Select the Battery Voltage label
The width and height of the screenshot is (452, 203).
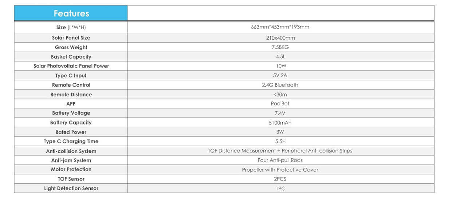click(x=71, y=113)
